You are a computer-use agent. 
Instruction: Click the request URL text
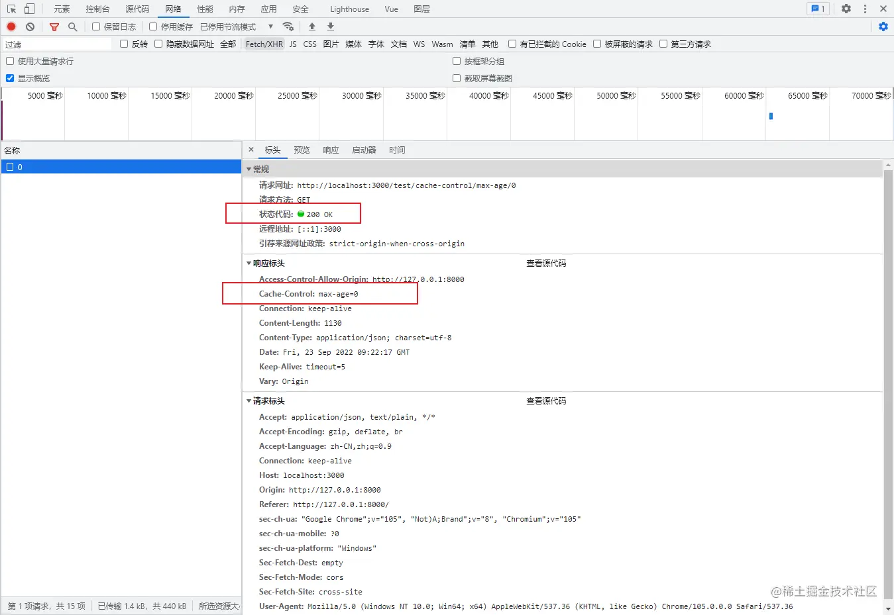(407, 185)
